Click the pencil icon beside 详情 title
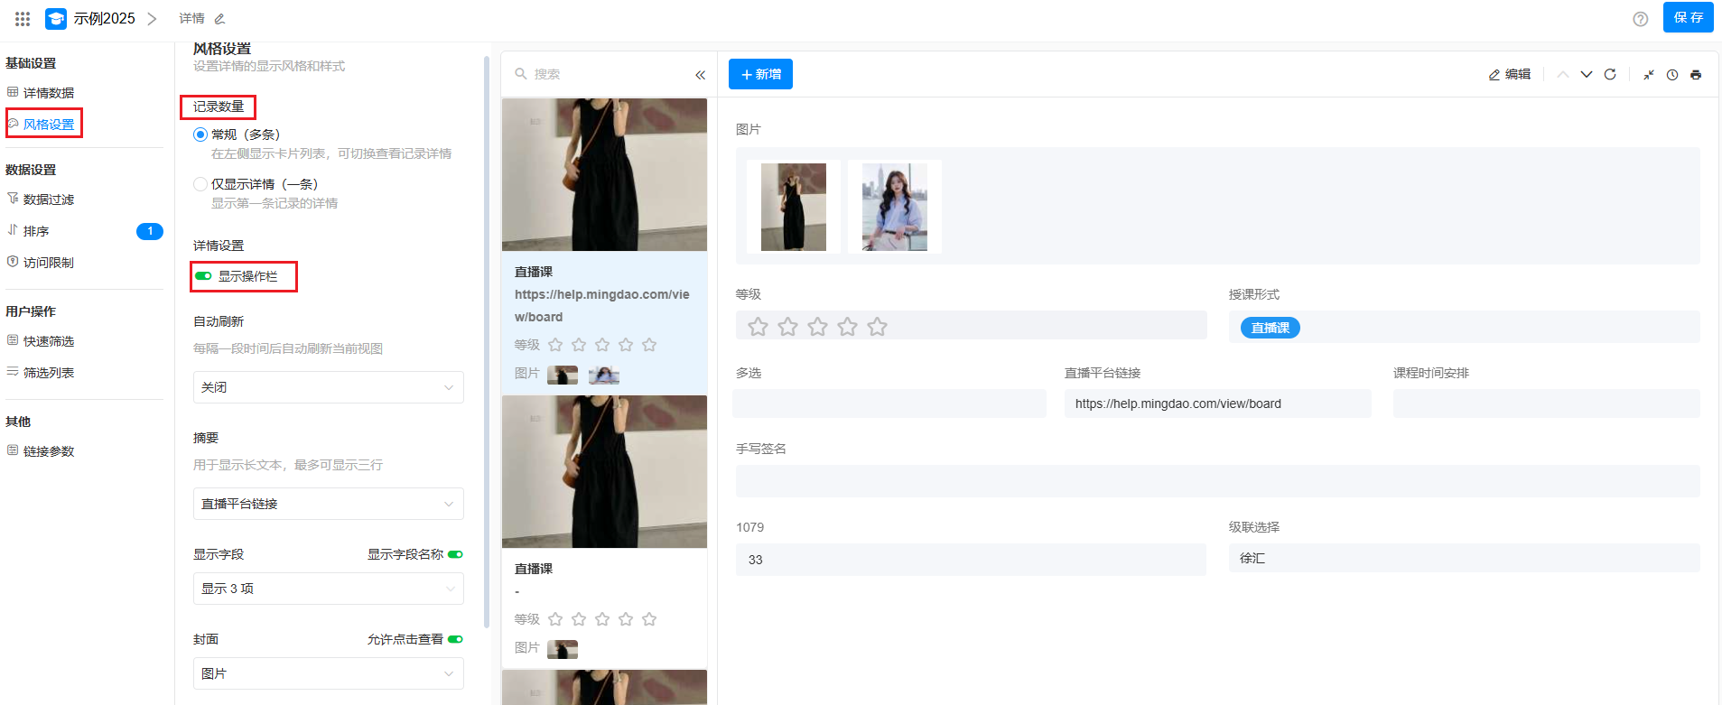The height and width of the screenshot is (705, 1722). (219, 19)
